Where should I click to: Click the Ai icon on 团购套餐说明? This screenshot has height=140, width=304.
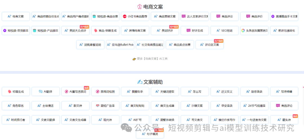click(81, 45)
